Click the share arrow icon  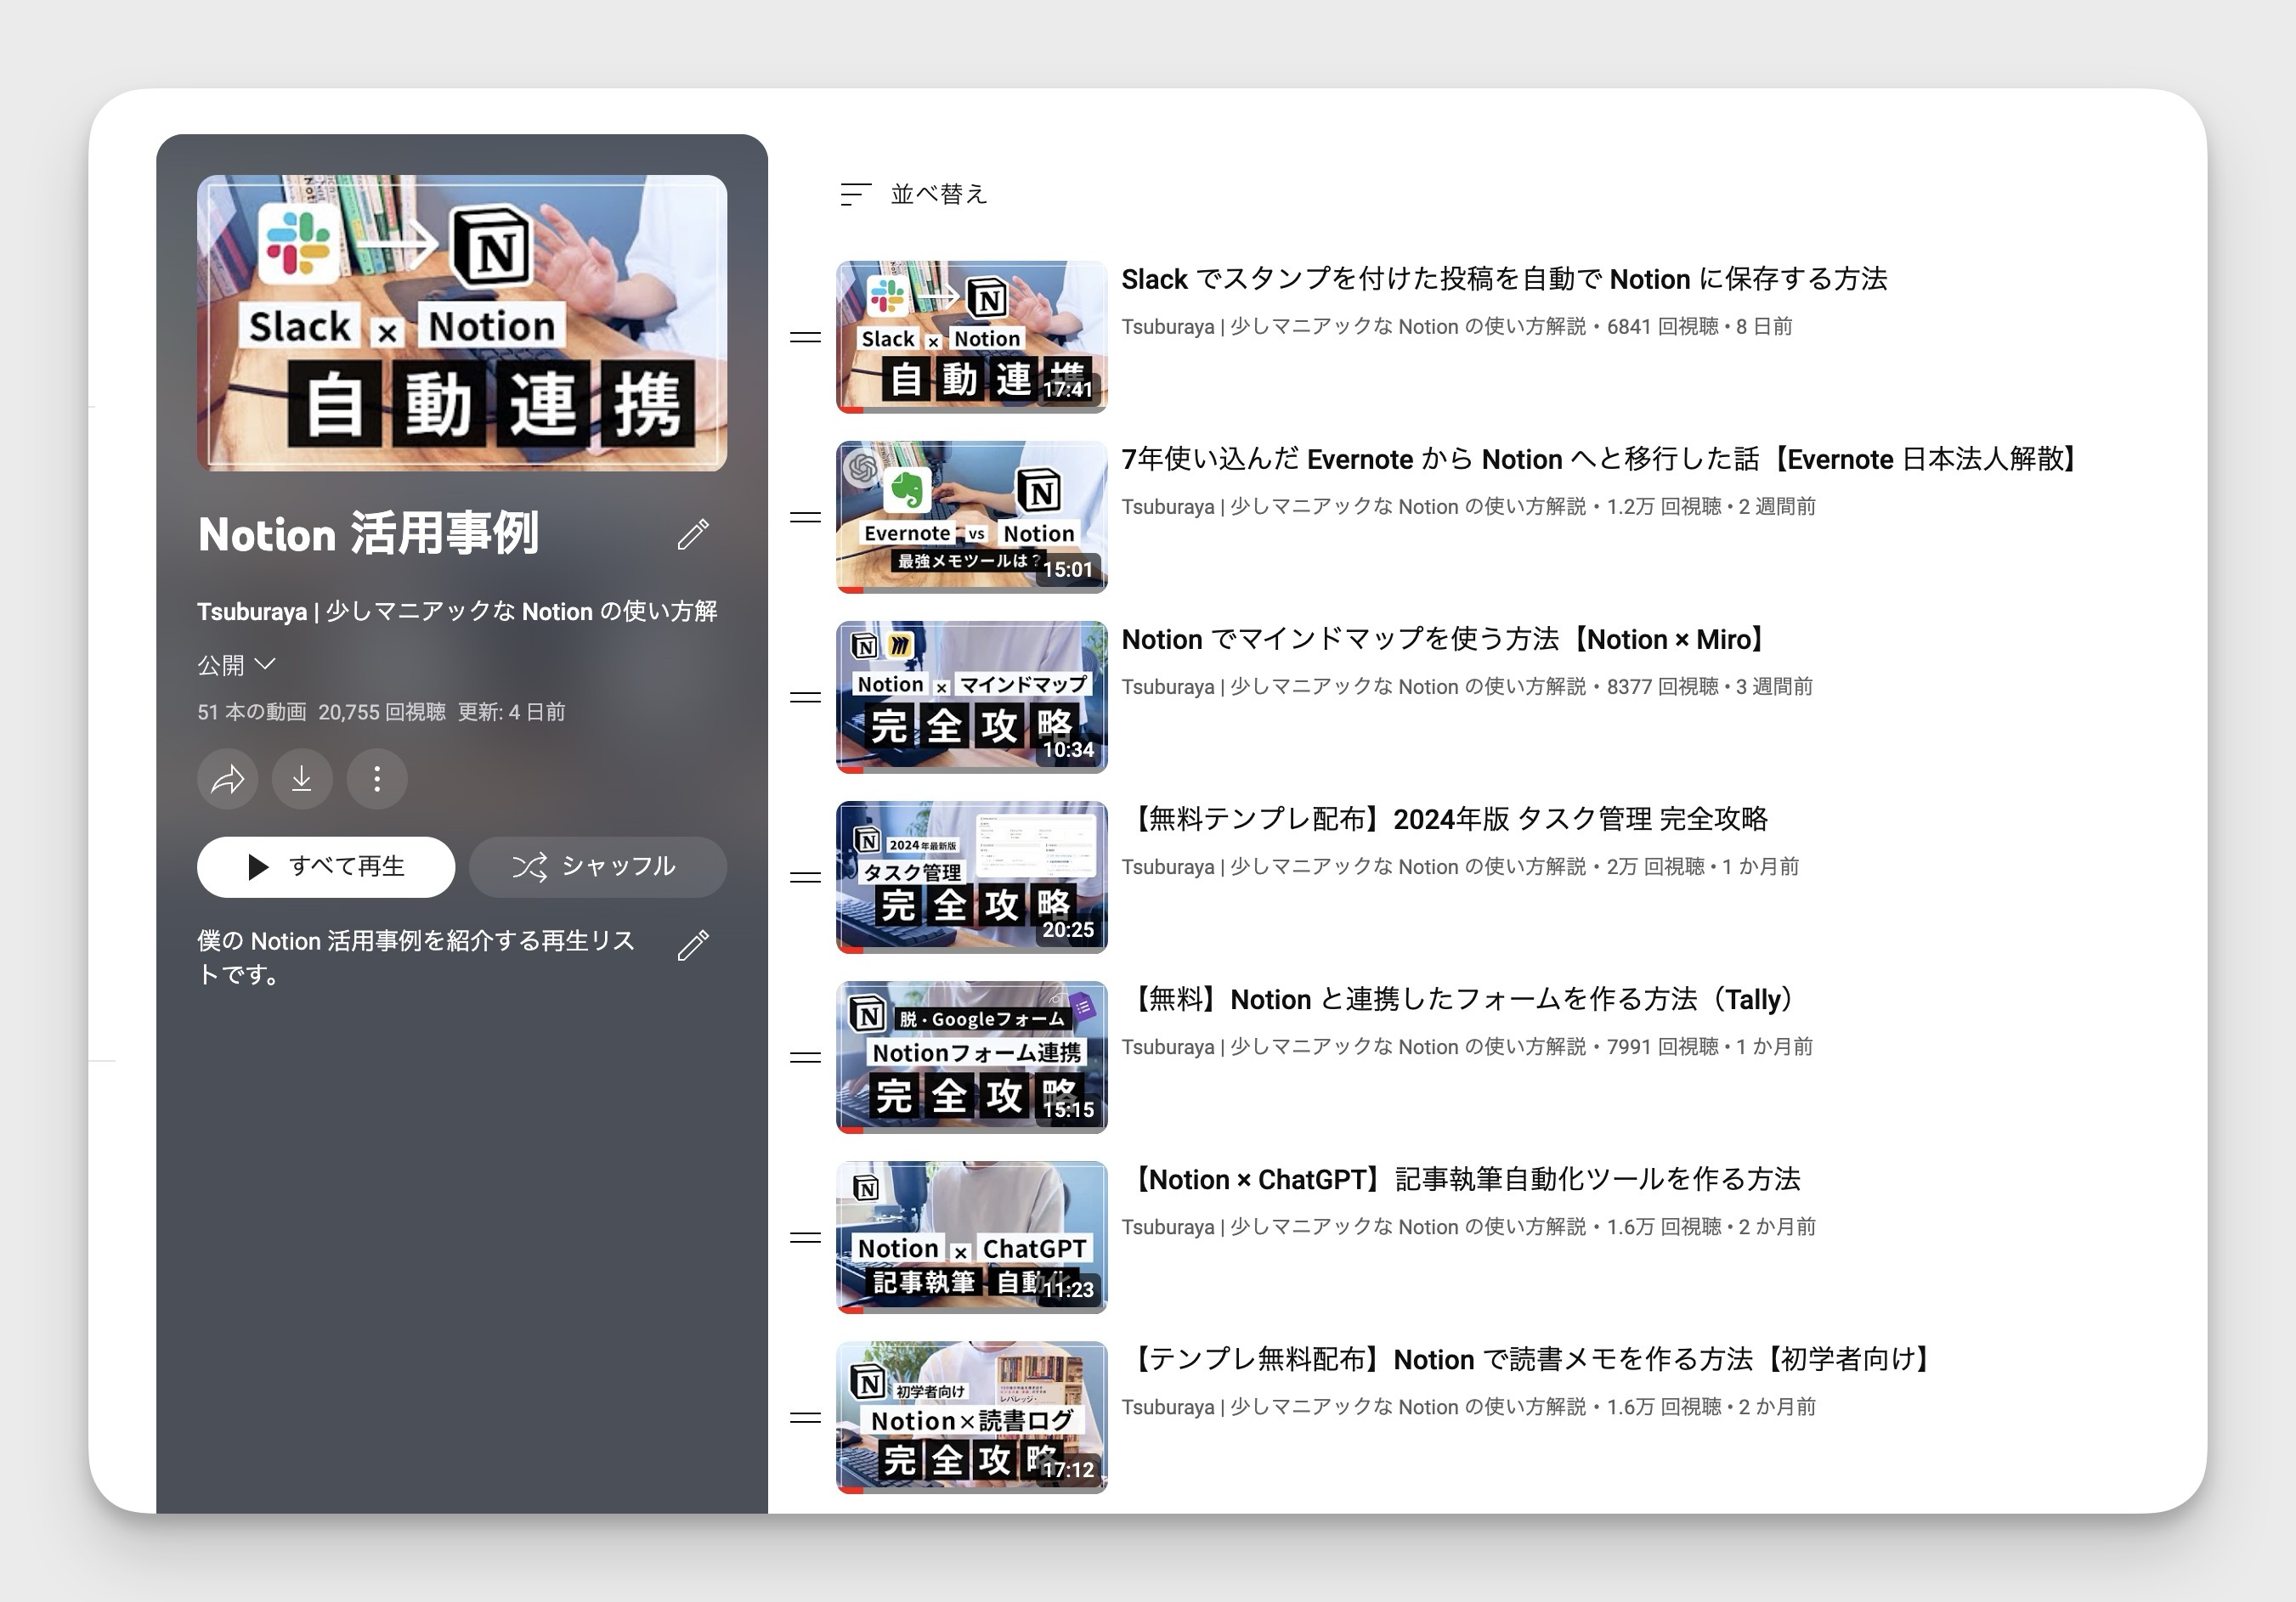[x=228, y=779]
